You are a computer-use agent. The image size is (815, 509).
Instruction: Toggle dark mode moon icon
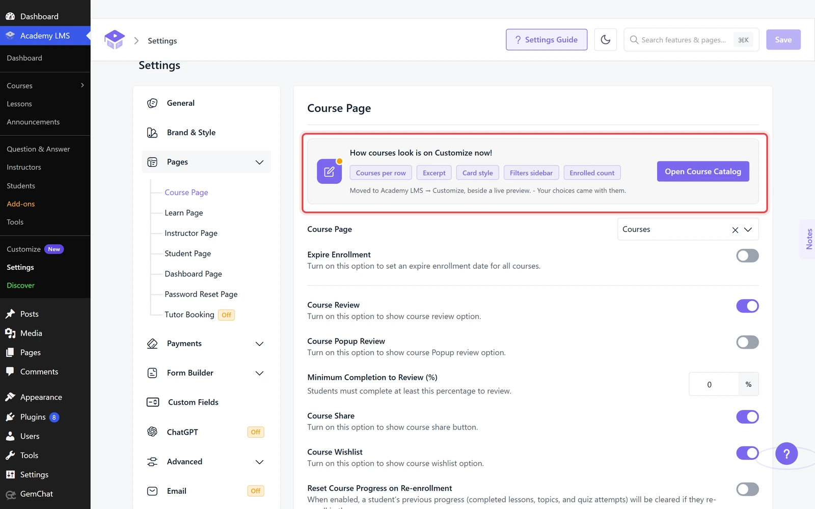tap(606, 40)
